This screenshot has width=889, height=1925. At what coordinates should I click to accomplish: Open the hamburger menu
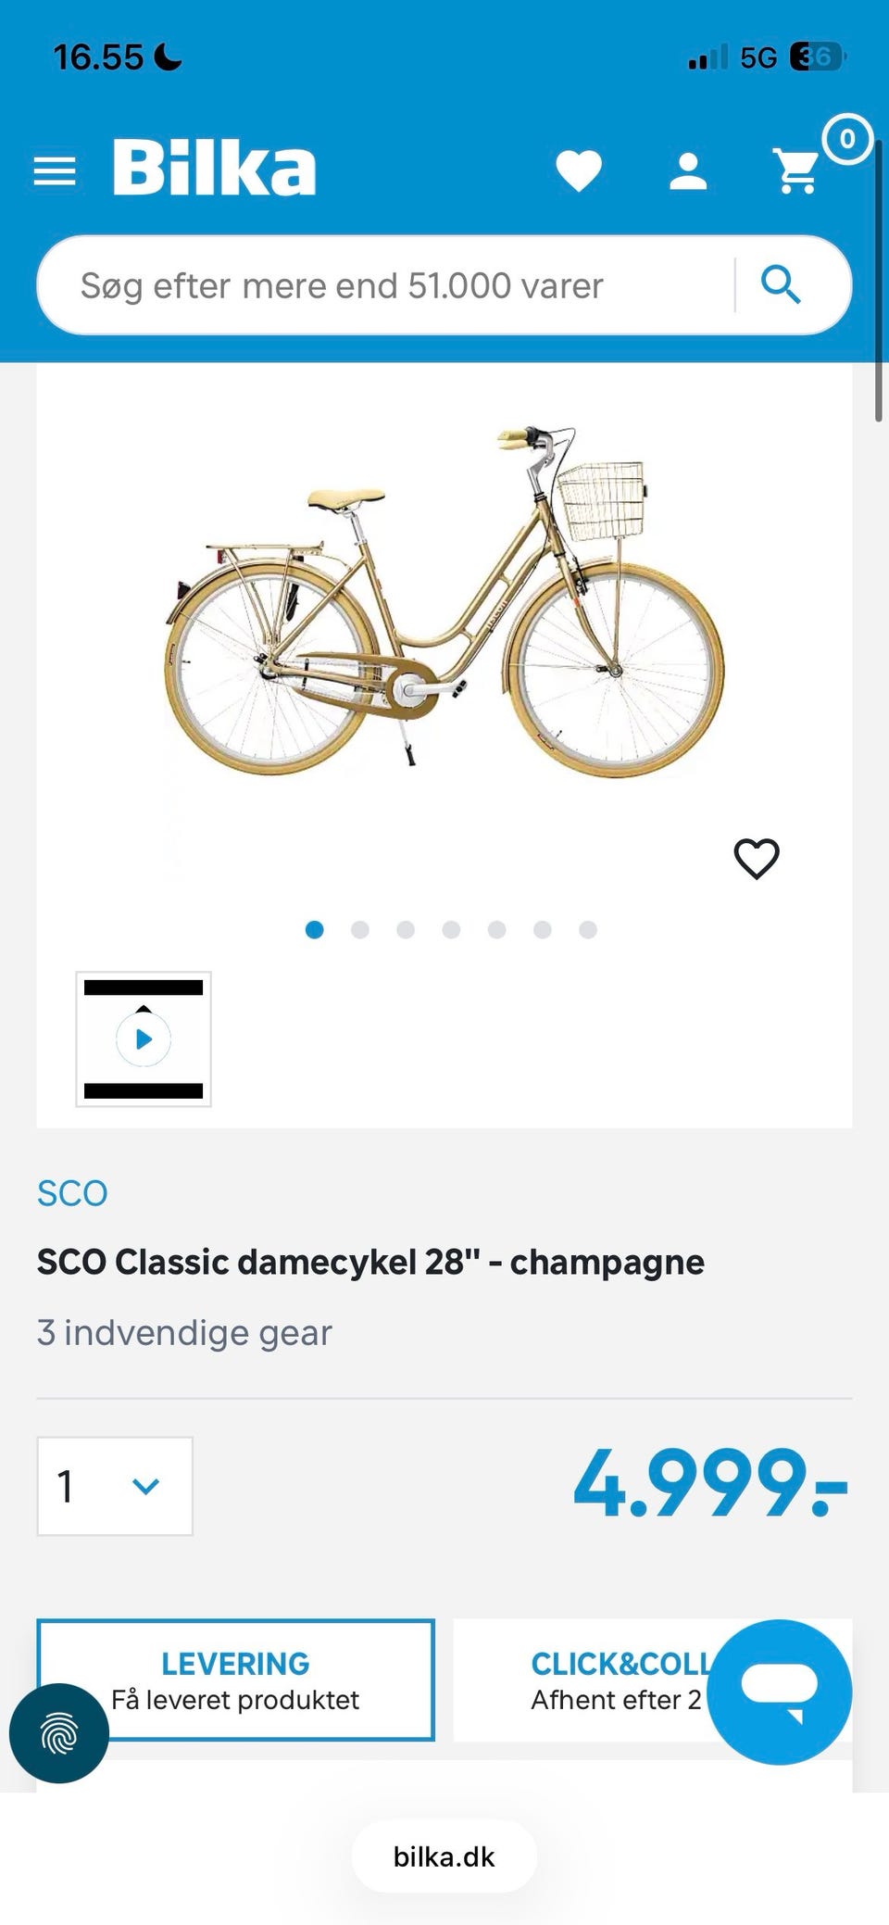tap(55, 171)
